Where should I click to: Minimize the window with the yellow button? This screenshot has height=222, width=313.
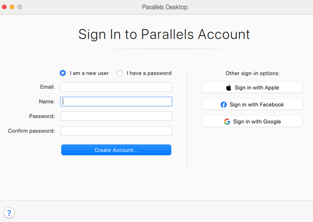12,7
